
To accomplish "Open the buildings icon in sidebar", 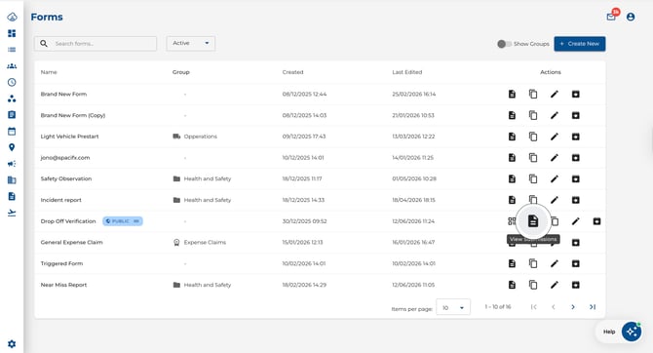I will [x=12, y=180].
